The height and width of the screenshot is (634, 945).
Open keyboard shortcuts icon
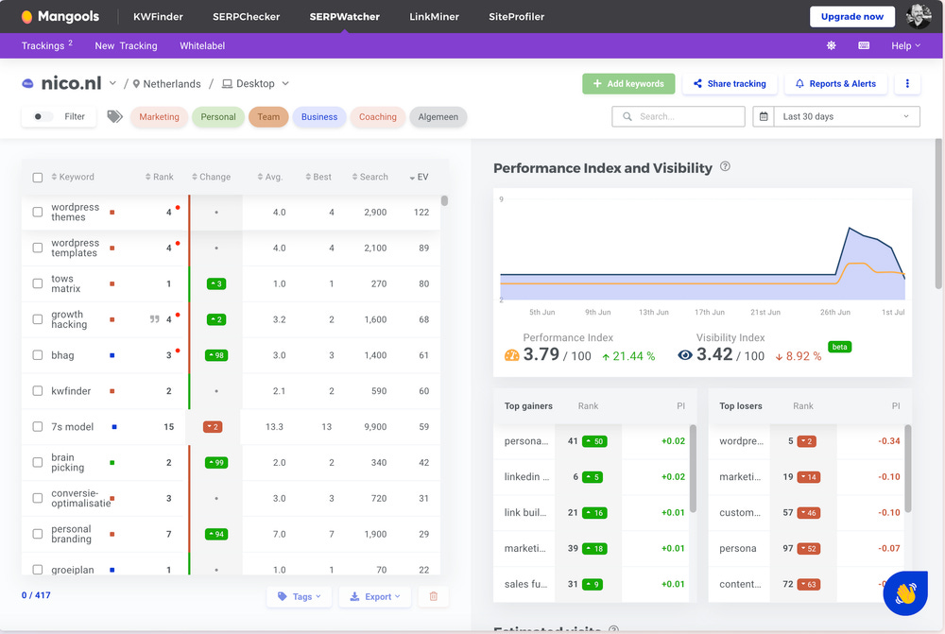(864, 45)
